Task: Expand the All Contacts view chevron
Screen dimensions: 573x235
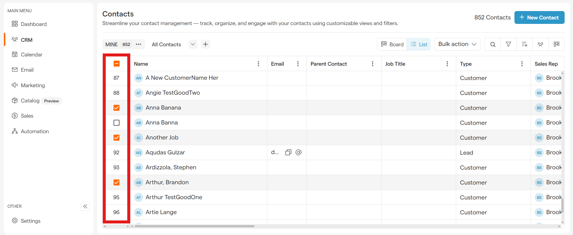Action: pyautogui.click(x=193, y=44)
